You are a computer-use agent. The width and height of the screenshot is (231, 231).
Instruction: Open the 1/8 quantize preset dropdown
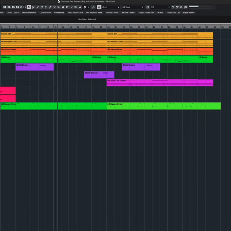160,7
